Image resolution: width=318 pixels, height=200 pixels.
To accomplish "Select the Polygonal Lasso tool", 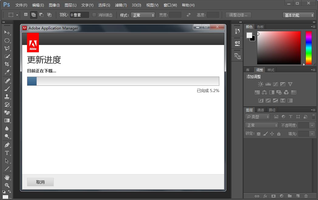I will (x=7, y=48).
